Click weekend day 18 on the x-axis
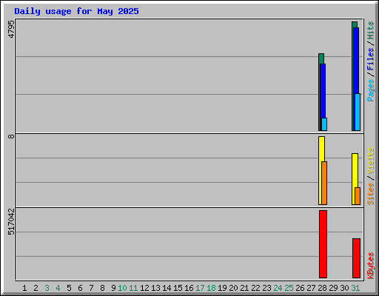379x296 pixels. (x=211, y=288)
